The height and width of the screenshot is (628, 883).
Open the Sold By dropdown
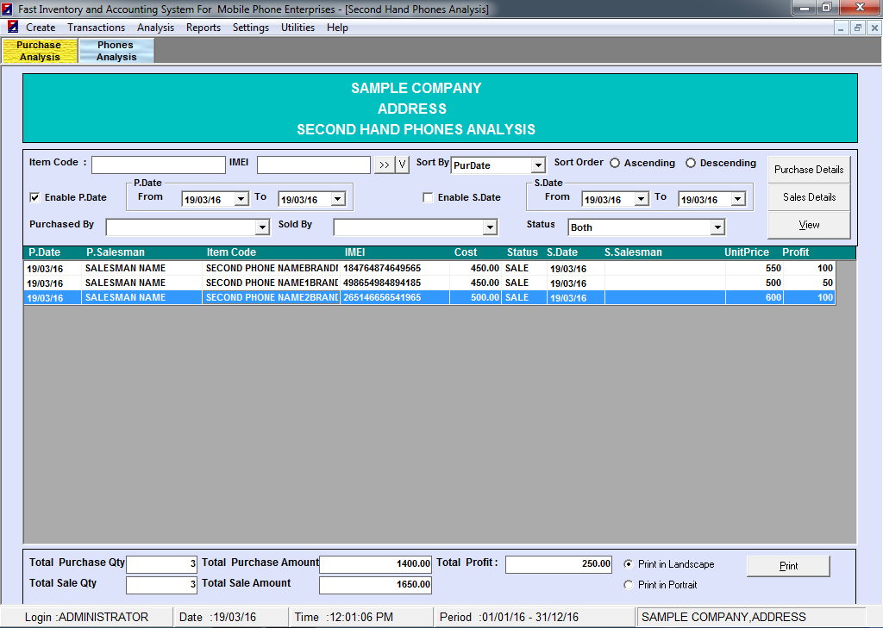tap(490, 227)
